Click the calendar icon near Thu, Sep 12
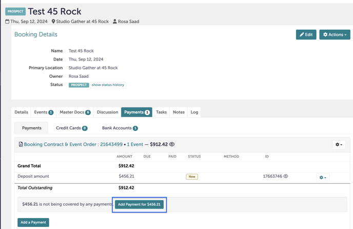353x229 pixels. coord(7,22)
